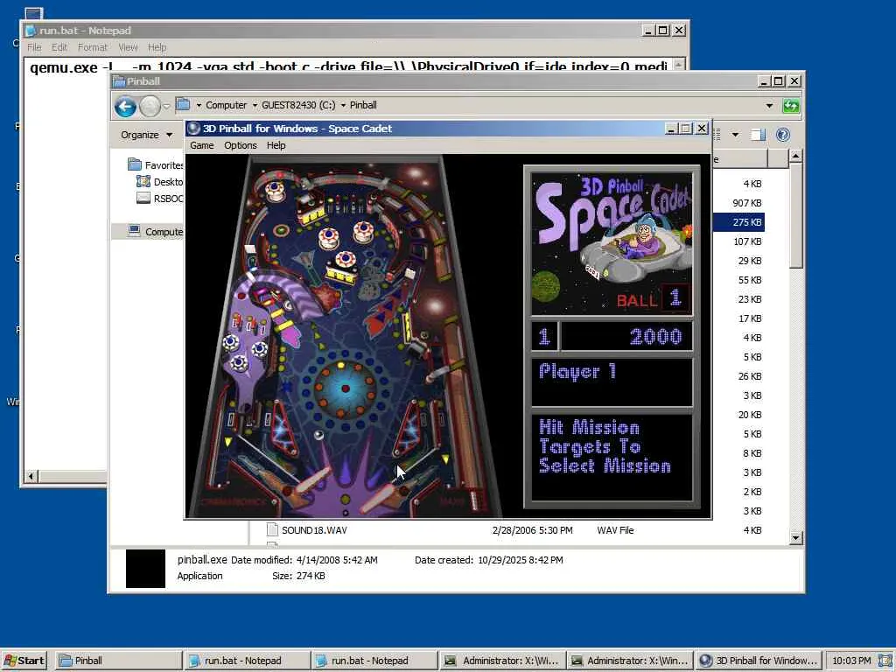Screen dimensions: 896x672
Task: Click the BALL 1 indicator
Action: [653, 299]
